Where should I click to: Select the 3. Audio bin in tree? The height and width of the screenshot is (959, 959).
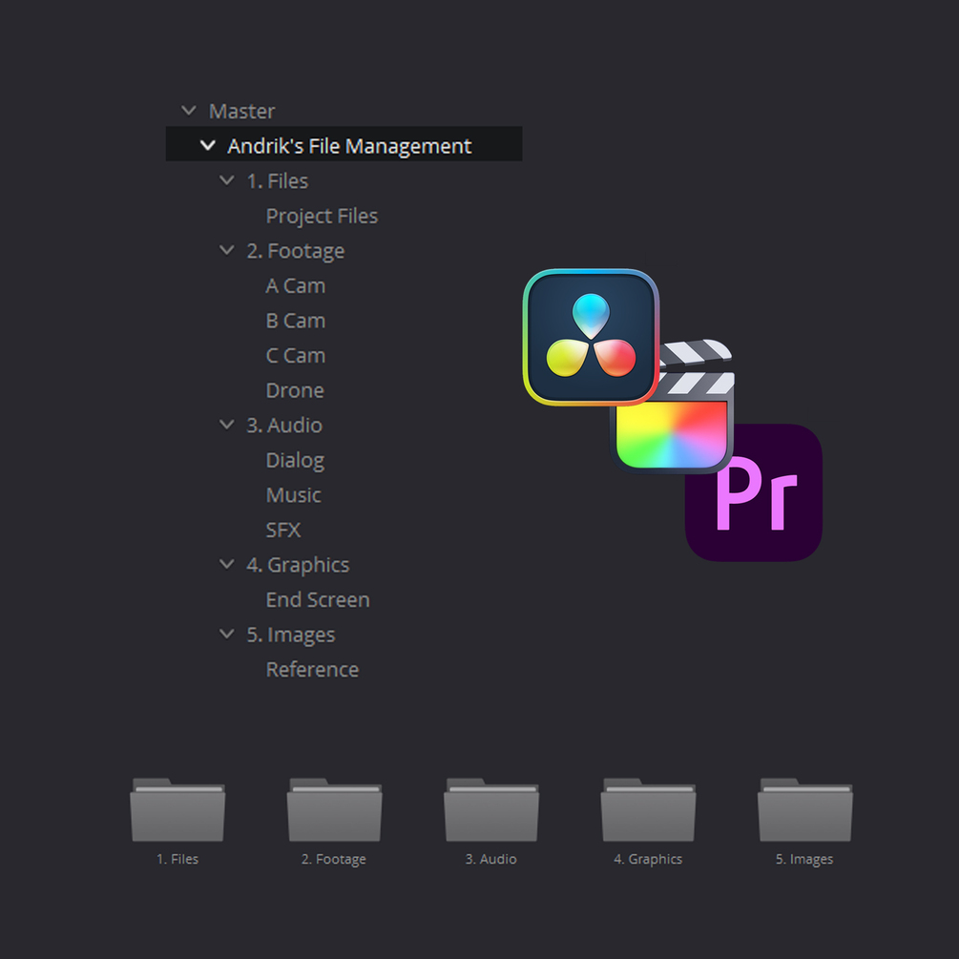(x=283, y=425)
